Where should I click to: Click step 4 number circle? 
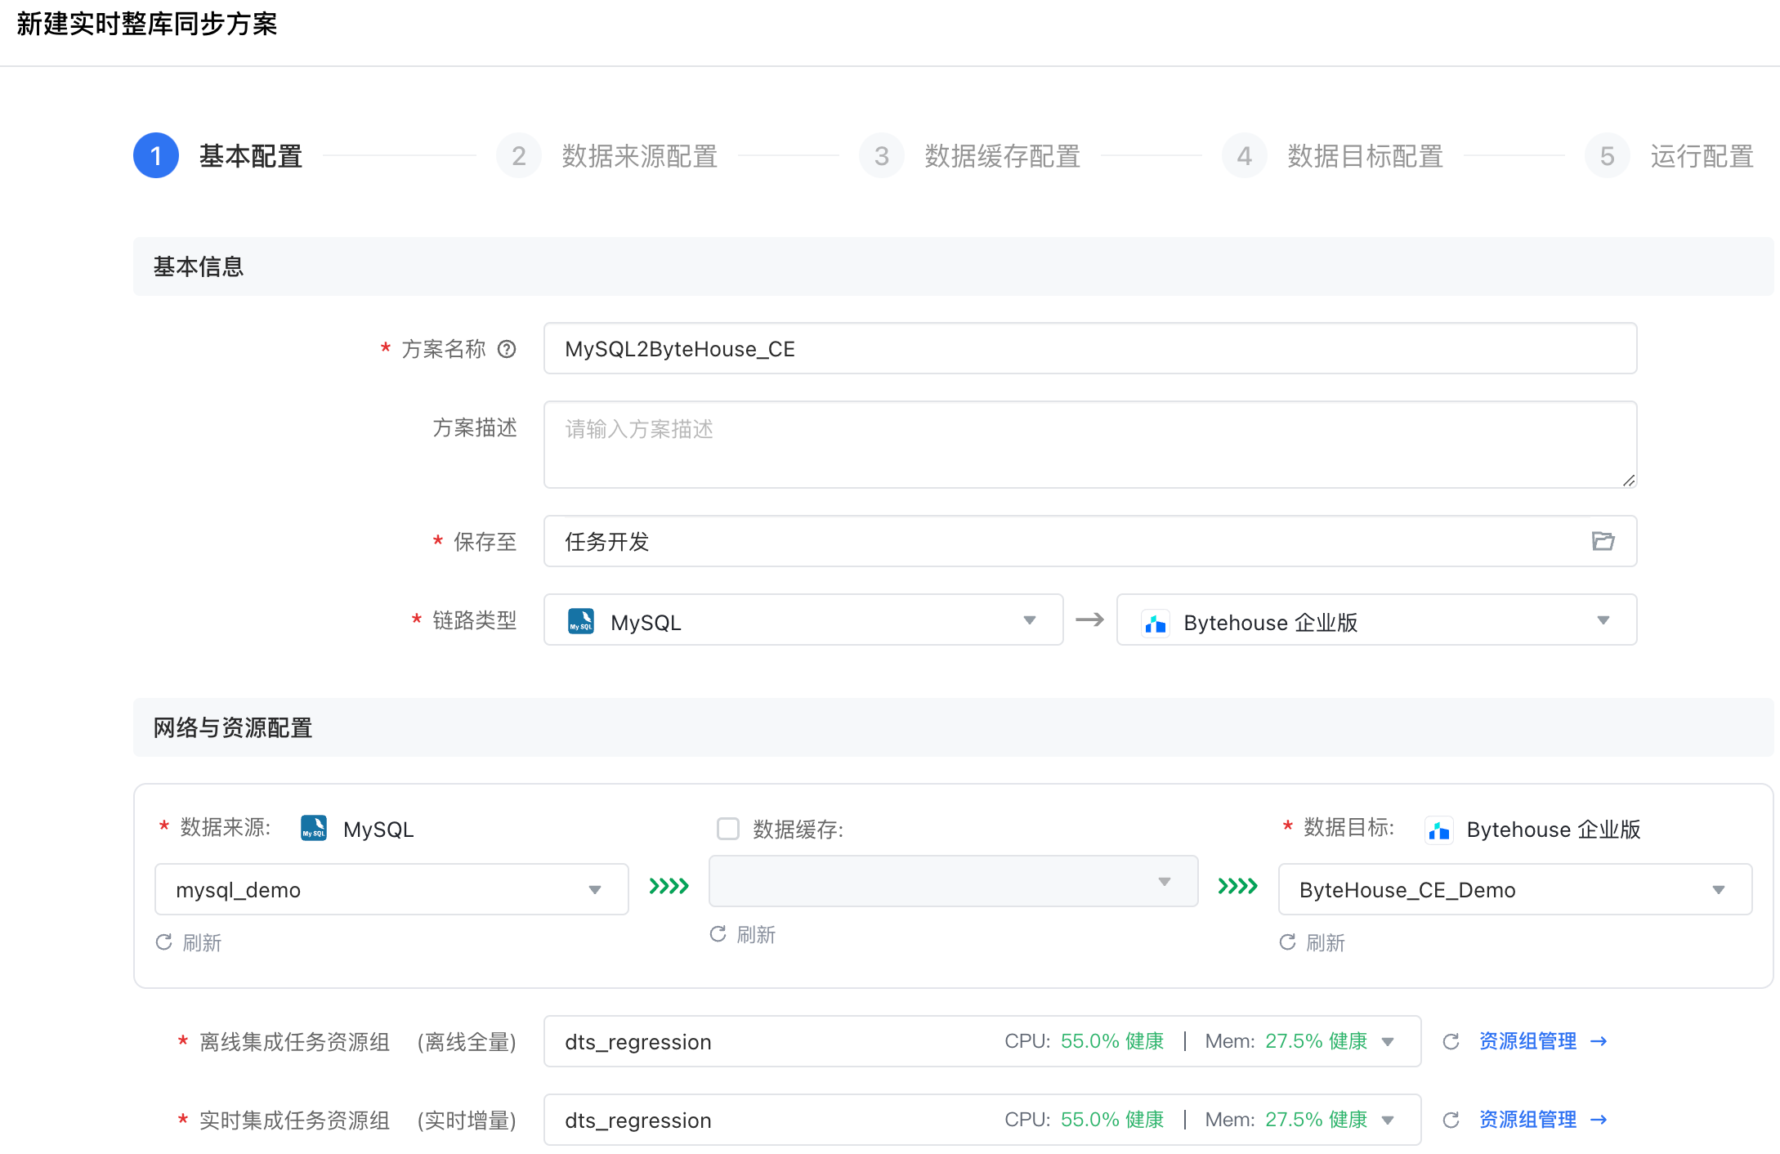(1245, 155)
